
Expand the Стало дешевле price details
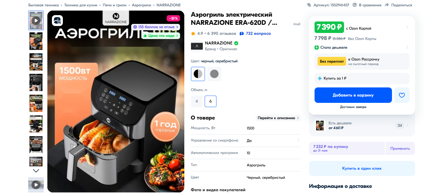407,47
